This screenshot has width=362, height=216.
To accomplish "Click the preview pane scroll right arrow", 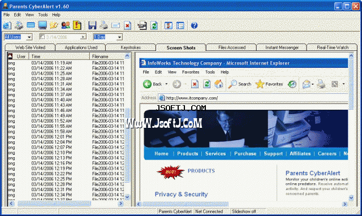I will coord(344,204).
